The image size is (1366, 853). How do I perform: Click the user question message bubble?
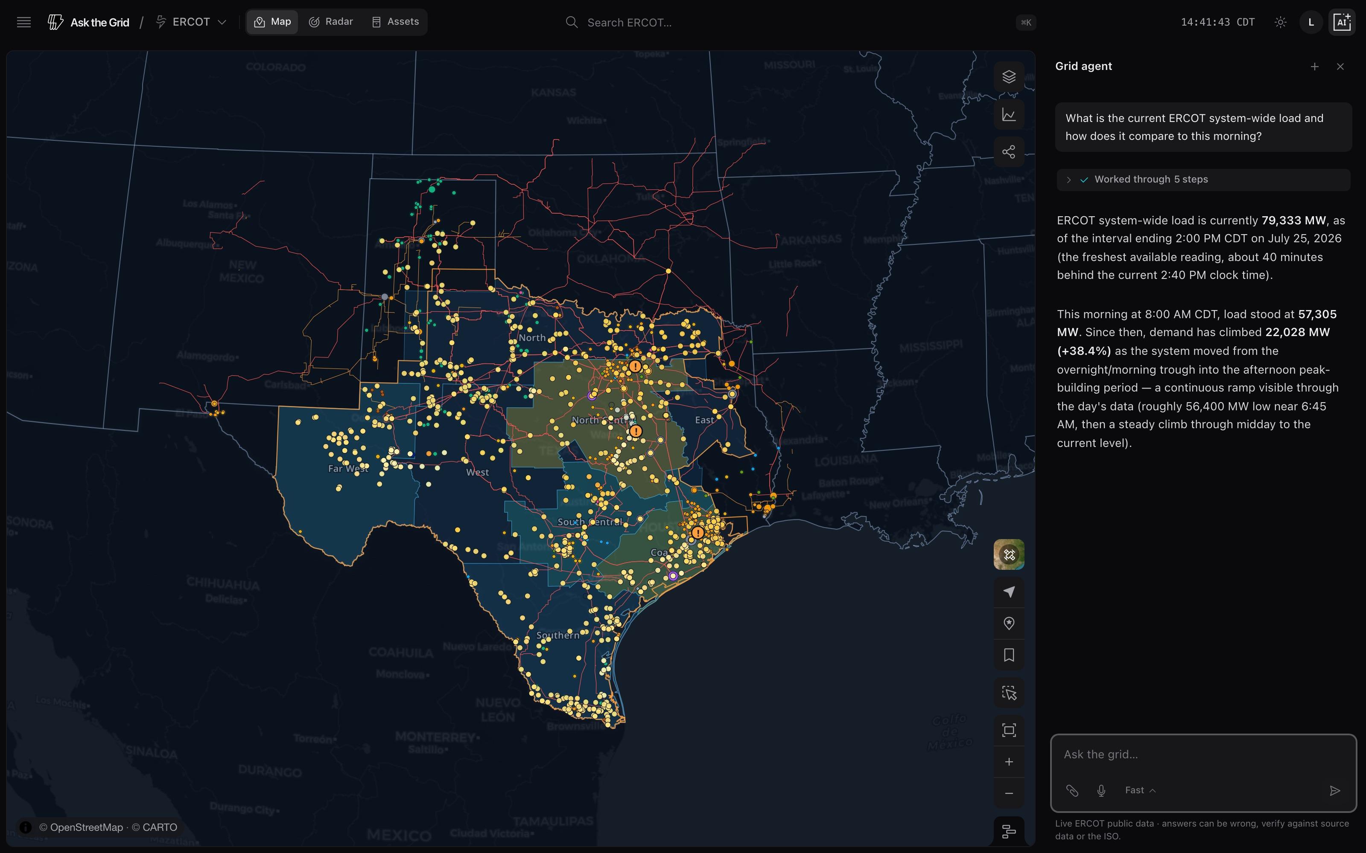point(1203,127)
